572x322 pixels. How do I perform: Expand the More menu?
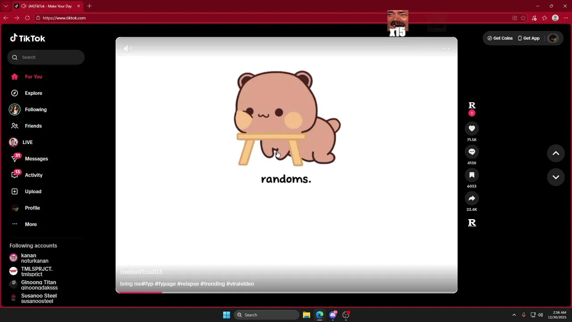click(25, 225)
